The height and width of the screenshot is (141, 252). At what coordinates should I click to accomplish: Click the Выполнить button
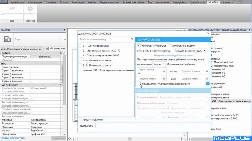pos(87,126)
